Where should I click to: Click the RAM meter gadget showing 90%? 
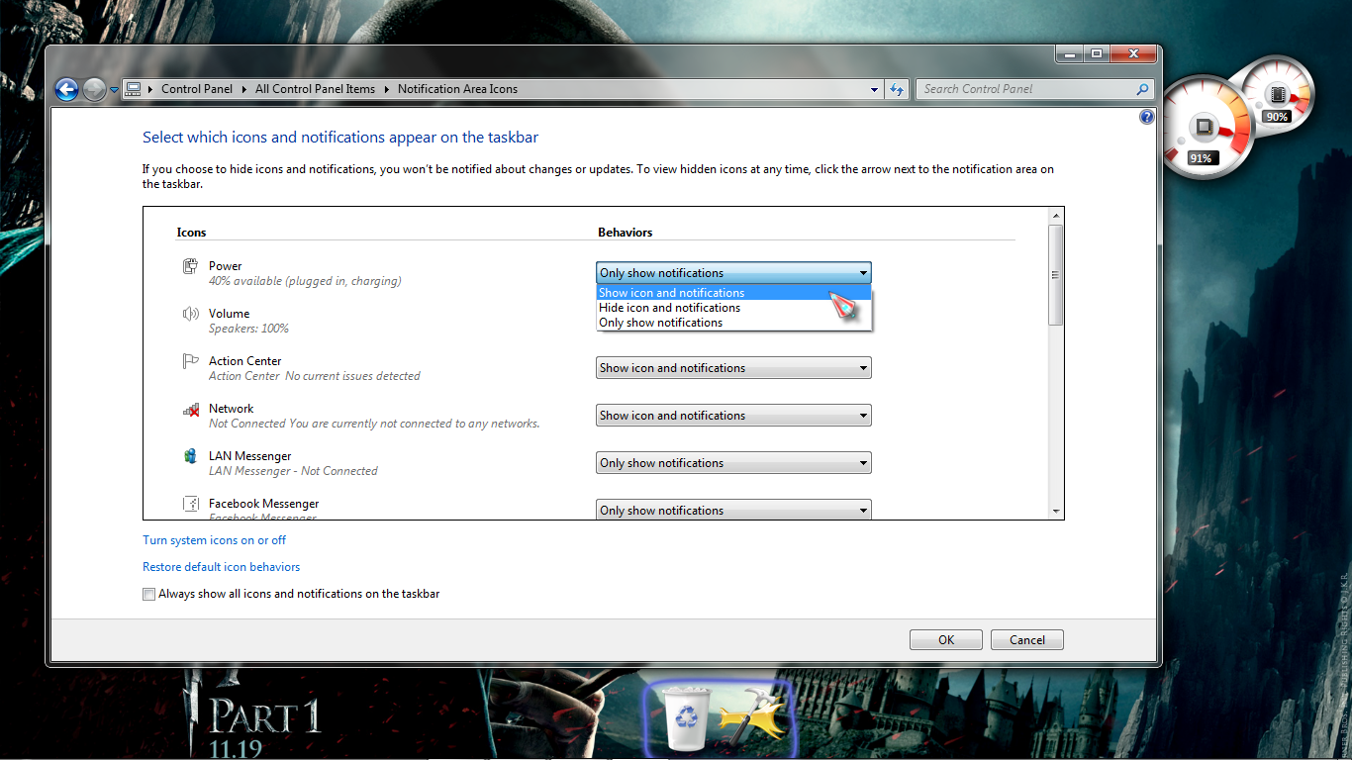pyautogui.click(x=1277, y=96)
